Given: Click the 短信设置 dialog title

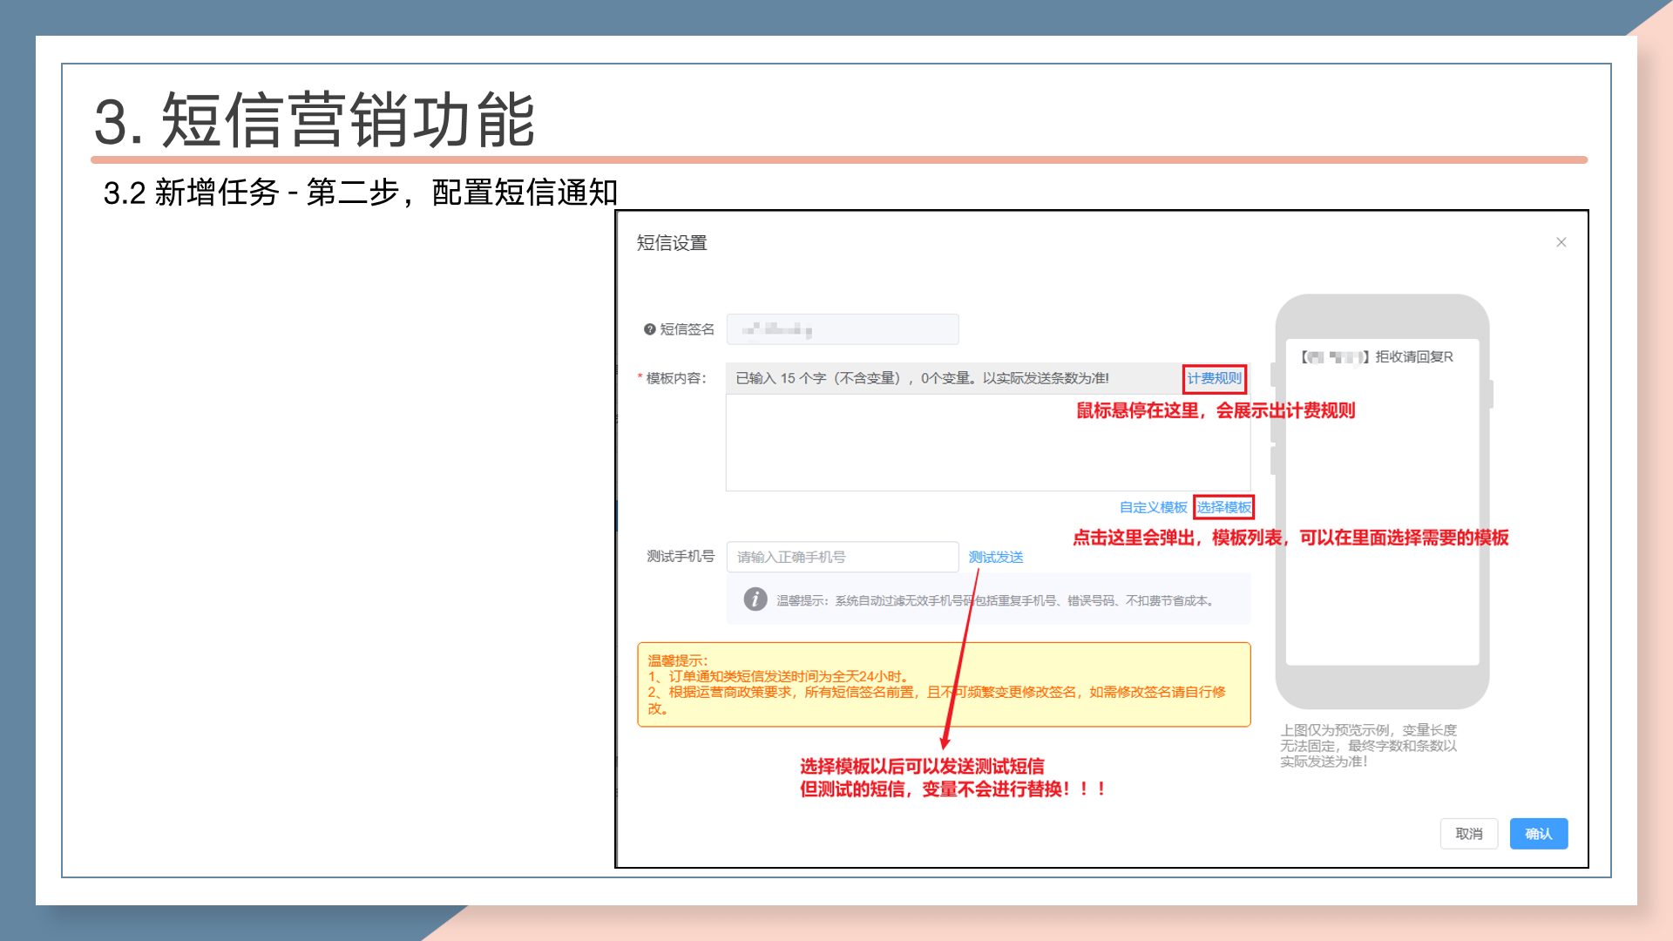Looking at the screenshot, I should [671, 243].
